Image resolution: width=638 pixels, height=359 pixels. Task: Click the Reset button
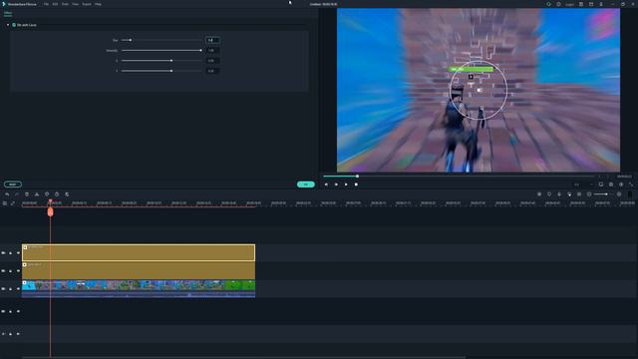pyautogui.click(x=13, y=184)
